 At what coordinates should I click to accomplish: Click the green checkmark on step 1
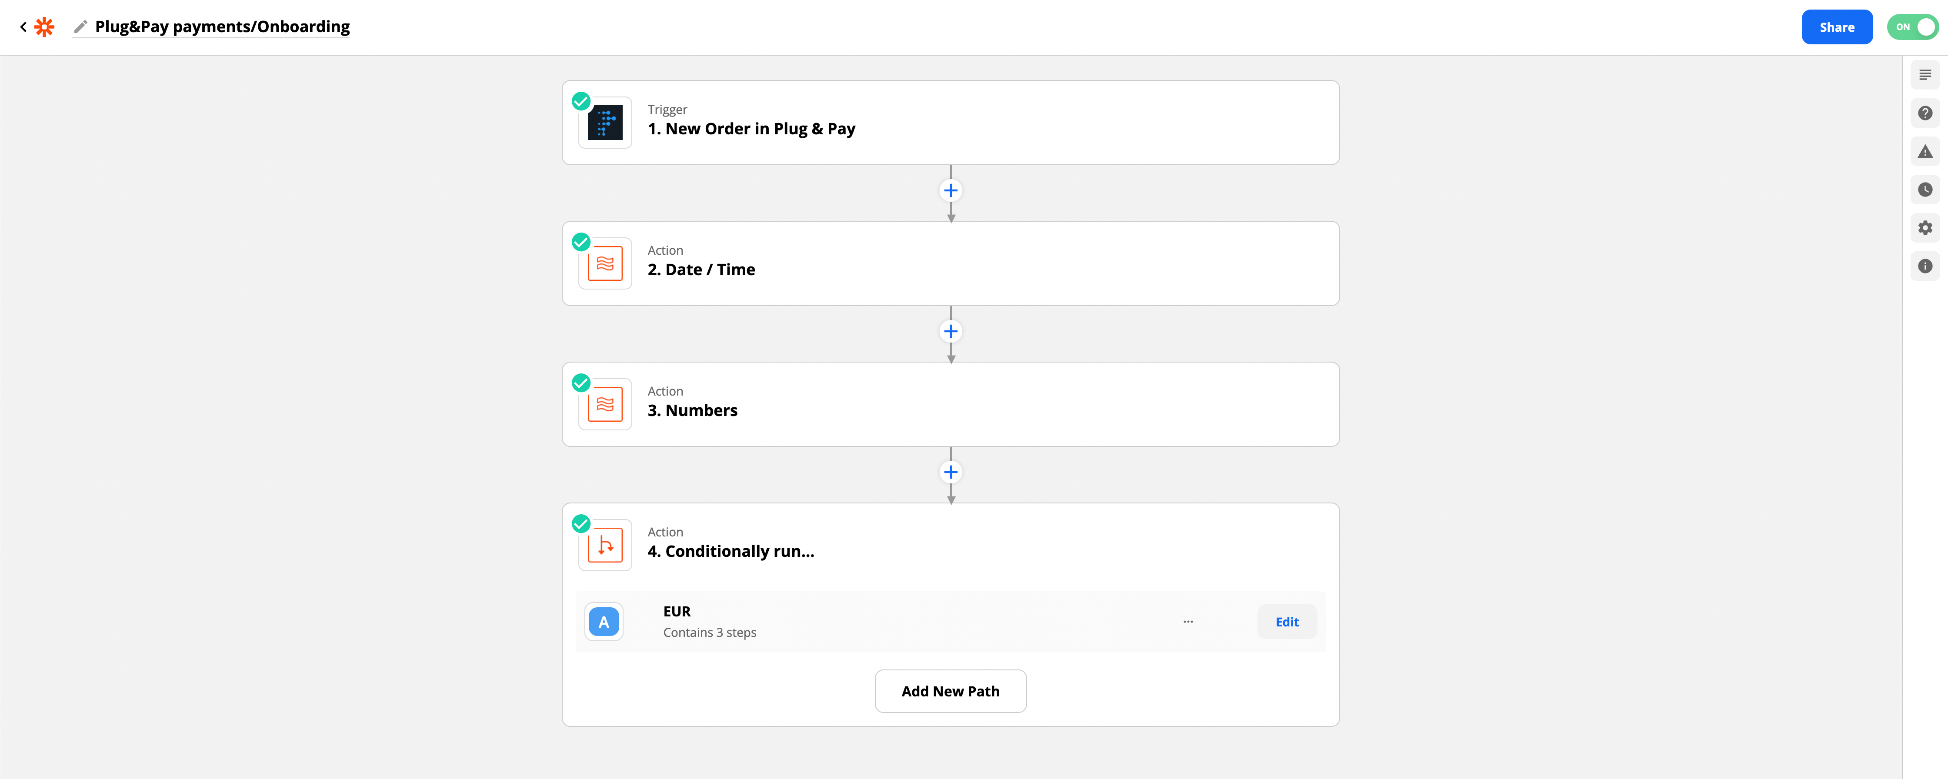point(581,101)
